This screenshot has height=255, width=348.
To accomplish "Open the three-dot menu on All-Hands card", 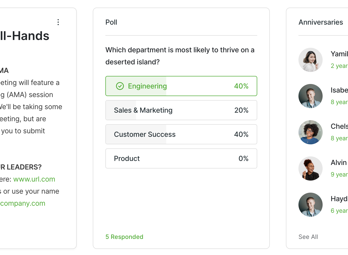I will [x=58, y=22].
